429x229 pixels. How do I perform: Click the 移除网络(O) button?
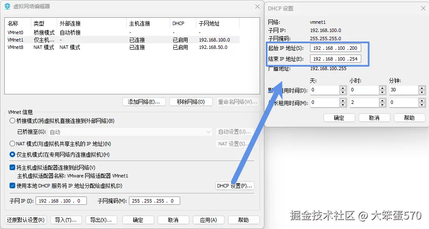(x=191, y=102)
